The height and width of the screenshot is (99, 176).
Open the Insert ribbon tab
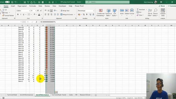point(13,6)
